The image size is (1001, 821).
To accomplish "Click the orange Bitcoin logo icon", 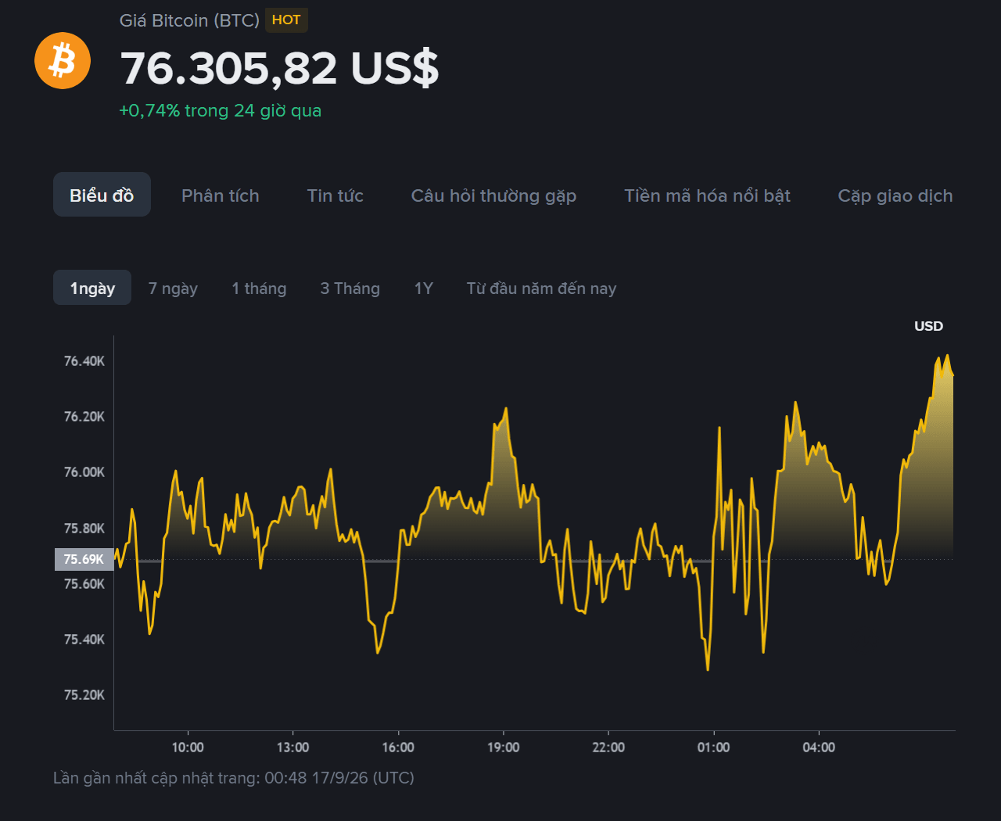I will [63, 60].
